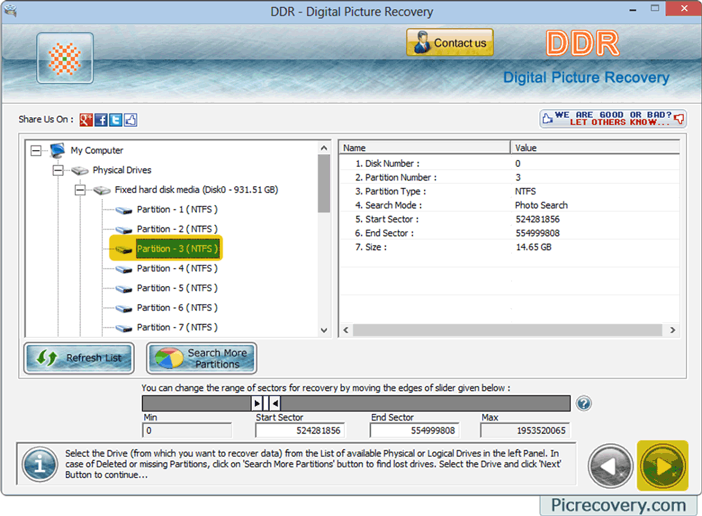This screenshot has width=702, height=516.
Task: Click the drive icon beside Partition - 6
Action: 123,309
